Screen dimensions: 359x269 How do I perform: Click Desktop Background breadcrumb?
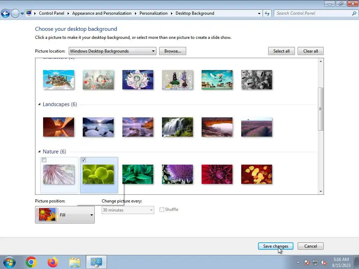click(195, 13)
